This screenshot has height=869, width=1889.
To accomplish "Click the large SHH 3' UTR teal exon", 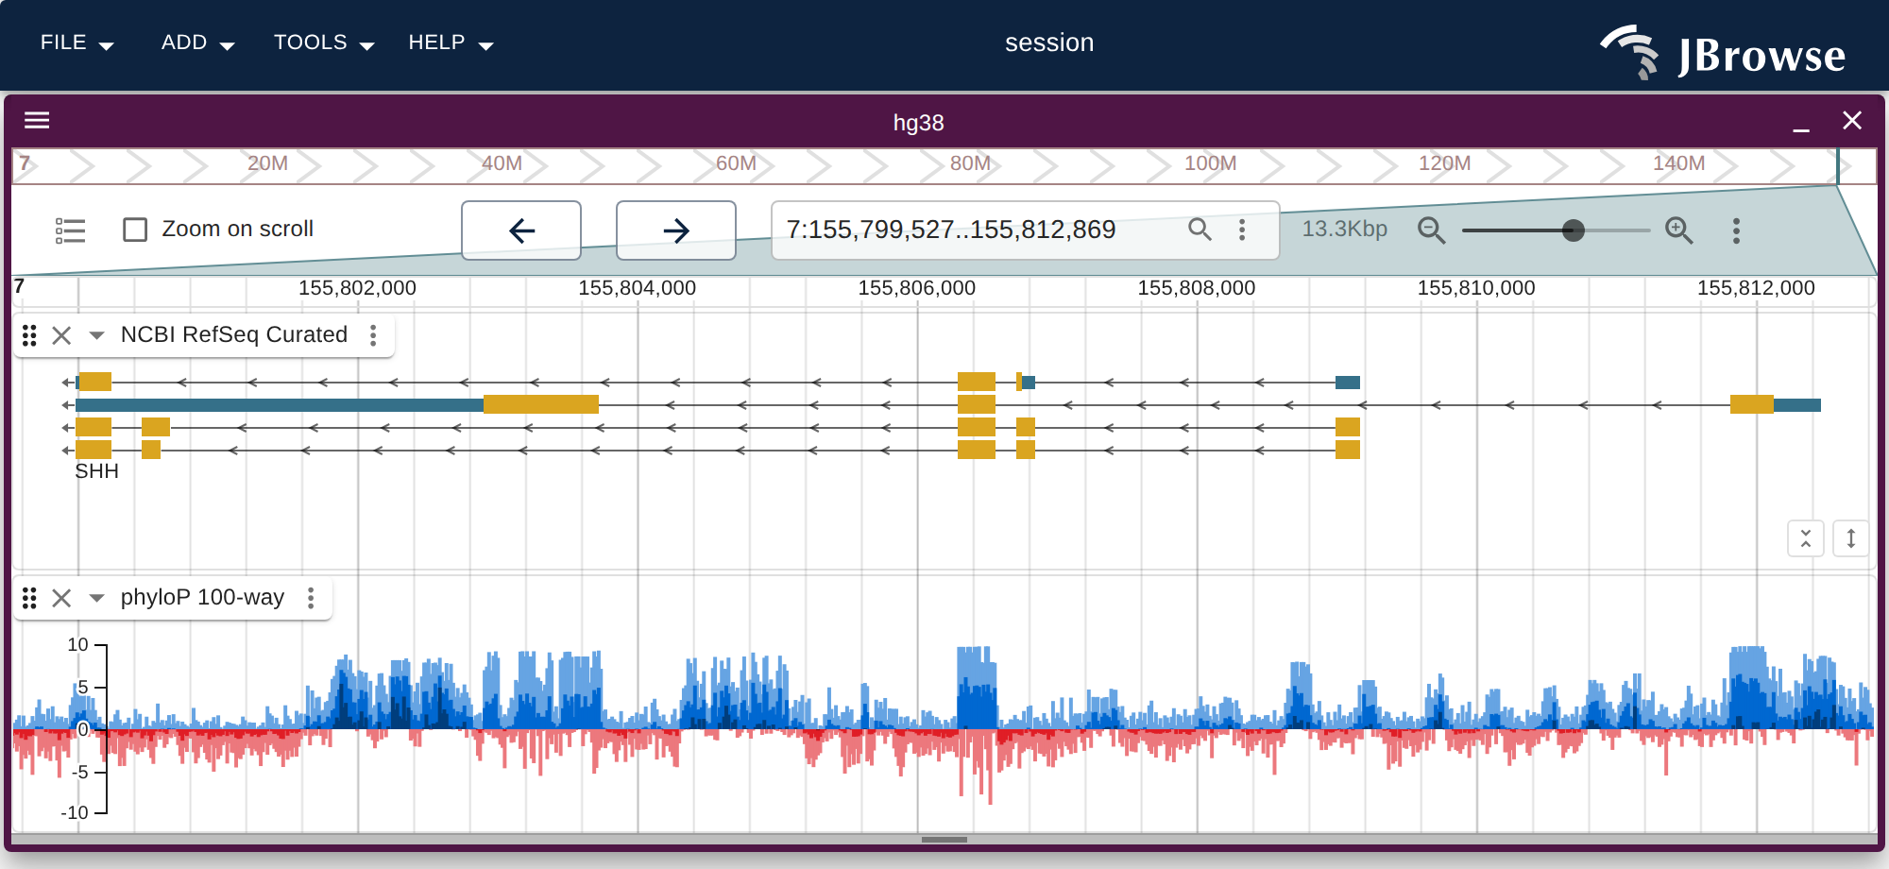I will [280, 405].
